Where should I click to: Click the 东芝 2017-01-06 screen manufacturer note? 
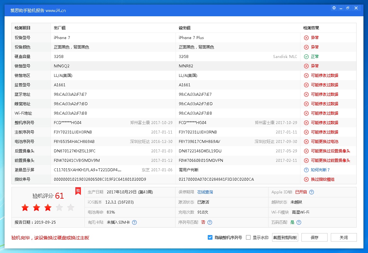[157, 170]
